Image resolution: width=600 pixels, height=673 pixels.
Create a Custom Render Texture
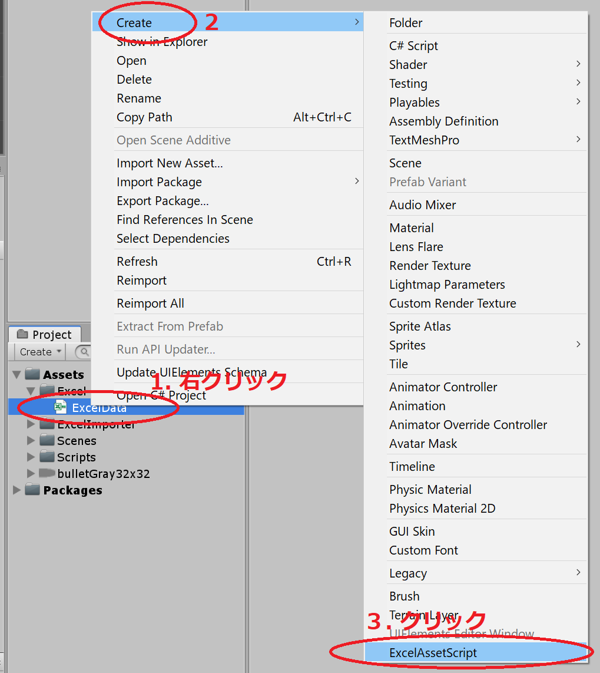click(476, 303)
